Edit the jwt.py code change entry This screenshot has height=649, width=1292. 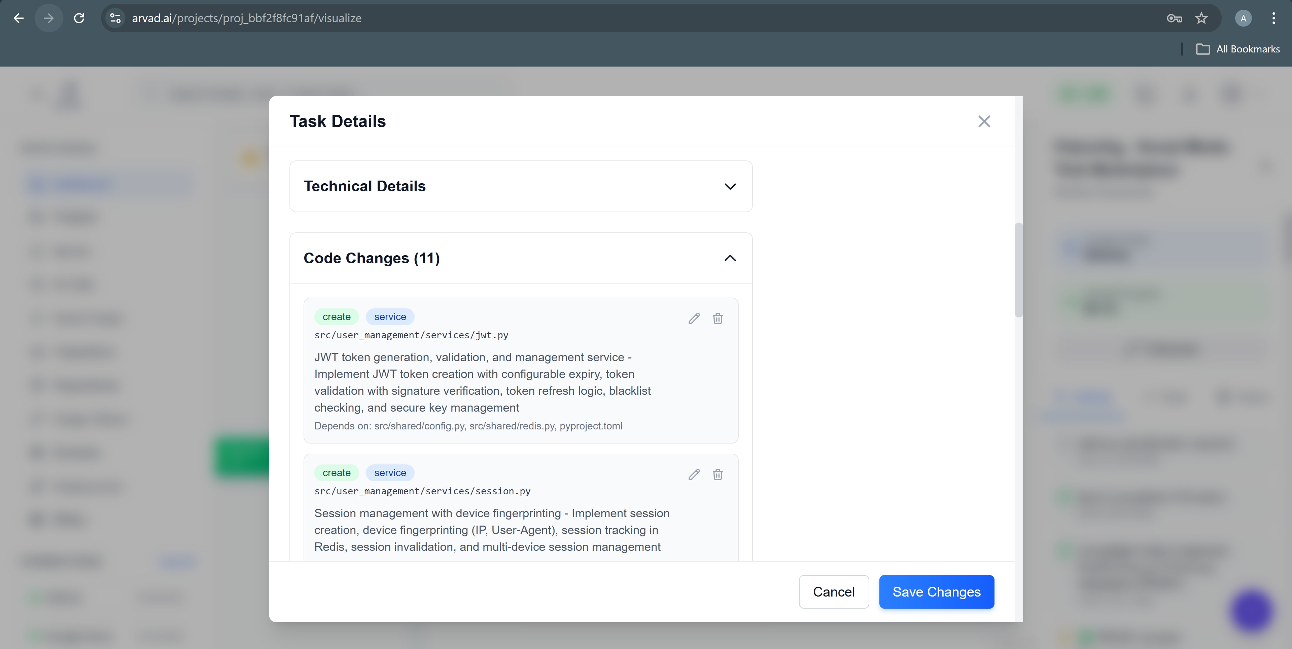pyautogui.click(x=694, y=319)
